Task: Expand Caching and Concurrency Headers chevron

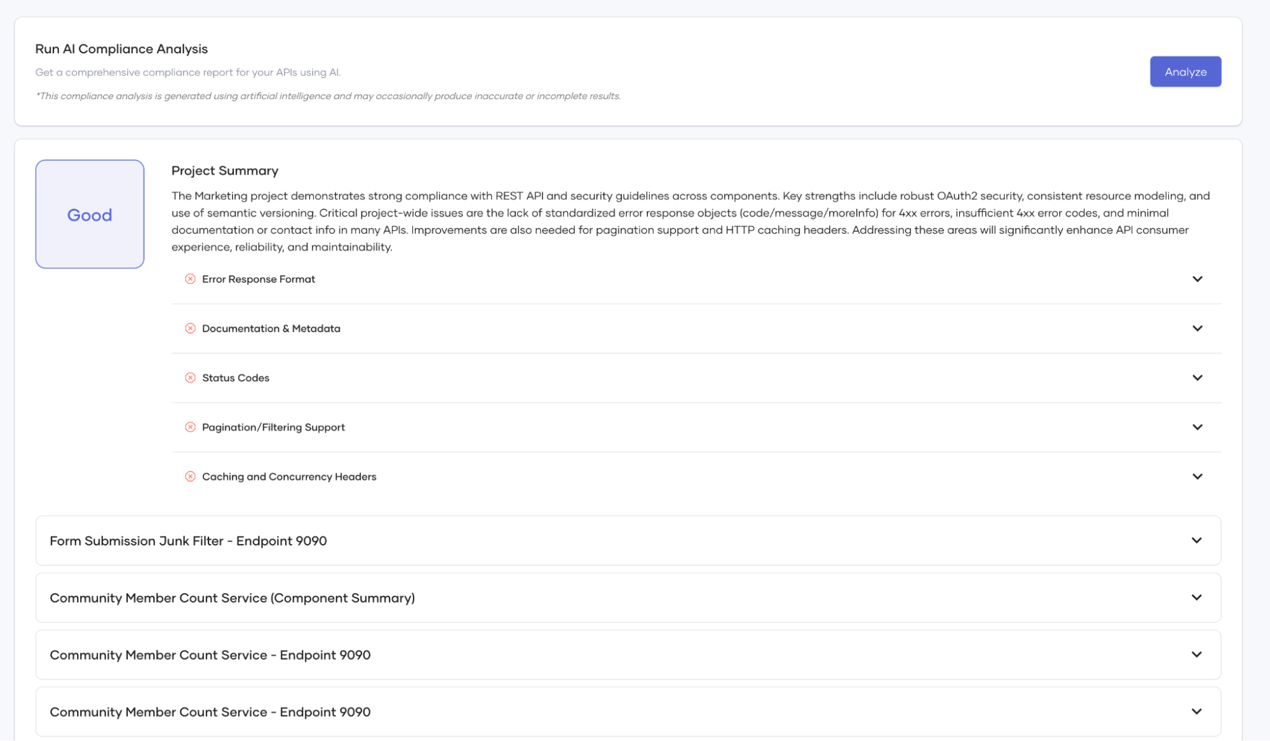Action: point(1197,476)
